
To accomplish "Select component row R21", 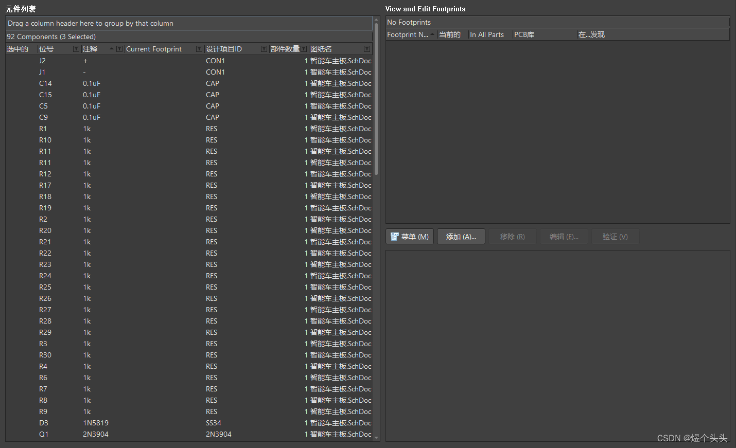I will coord(189,242).
